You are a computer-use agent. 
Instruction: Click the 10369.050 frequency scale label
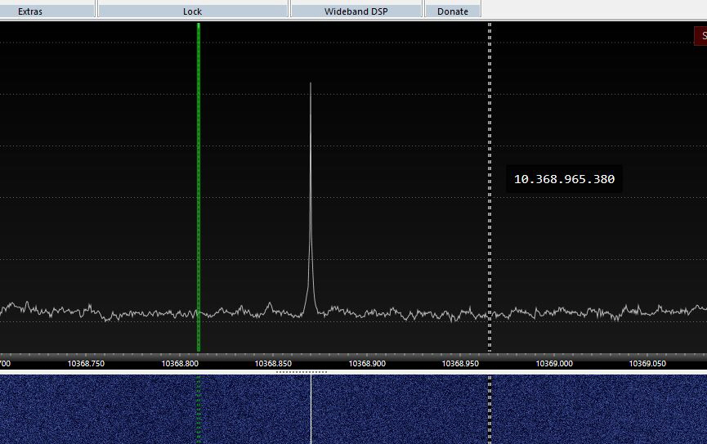coord(647,363)
